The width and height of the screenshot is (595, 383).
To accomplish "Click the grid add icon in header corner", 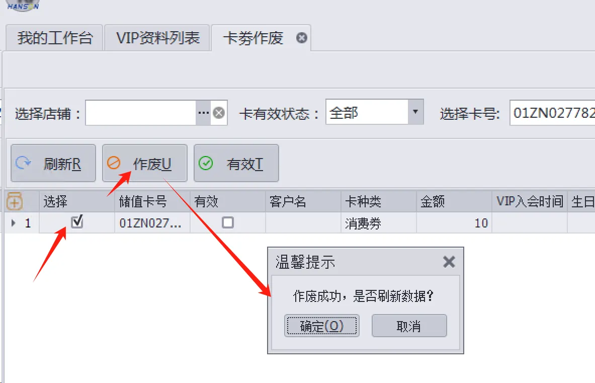I will 15,201.
